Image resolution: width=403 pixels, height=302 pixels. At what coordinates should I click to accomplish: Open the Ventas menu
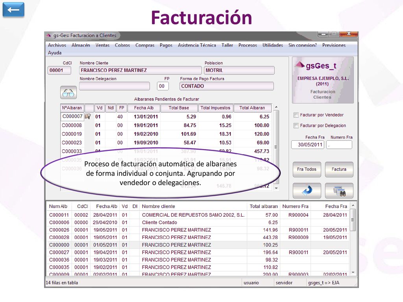[x=103, y=45]
